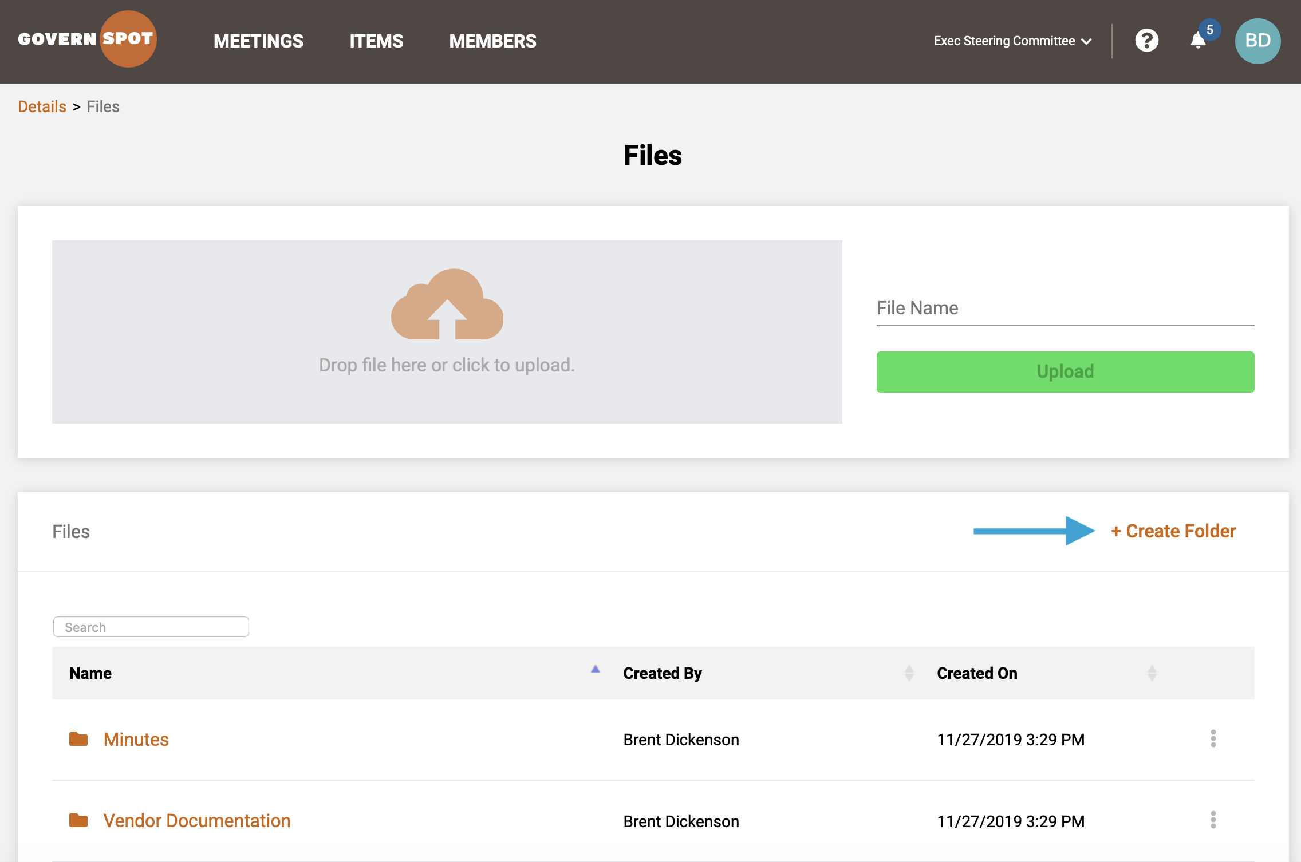Click the green Upload button
This screenshot has width=1301, height=862.
pyautogui.click(x=1065, y=372)
